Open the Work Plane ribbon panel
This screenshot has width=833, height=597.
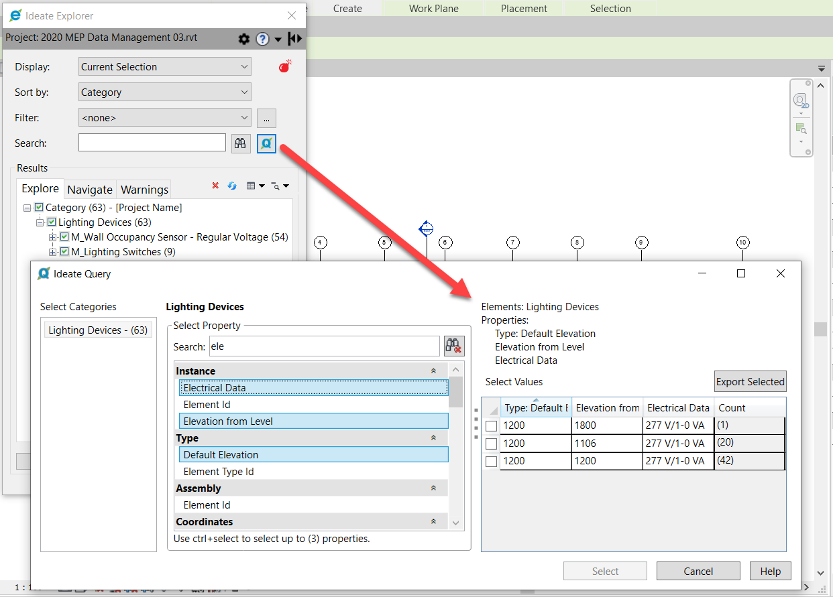(x=434, y=8)
